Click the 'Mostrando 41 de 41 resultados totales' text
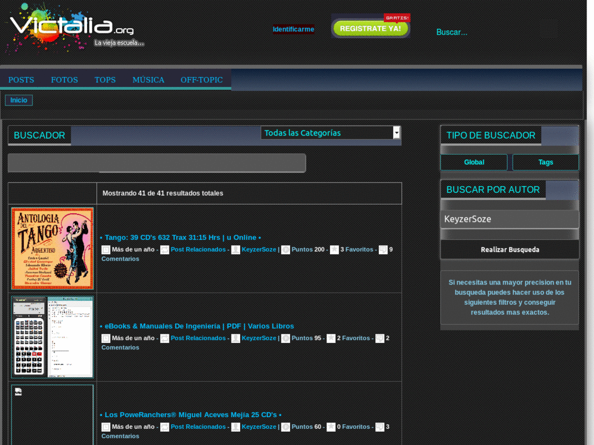 click(x=162, y=194)
